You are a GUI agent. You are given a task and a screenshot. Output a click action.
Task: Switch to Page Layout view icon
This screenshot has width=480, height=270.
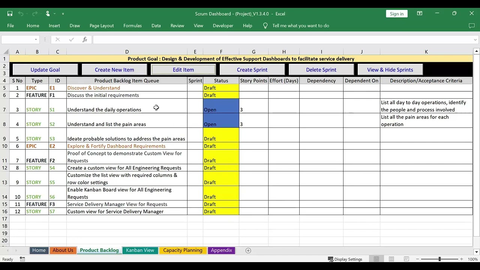tap(391, 259)
